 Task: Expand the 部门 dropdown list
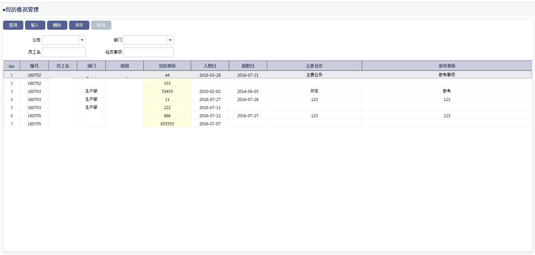170,40
